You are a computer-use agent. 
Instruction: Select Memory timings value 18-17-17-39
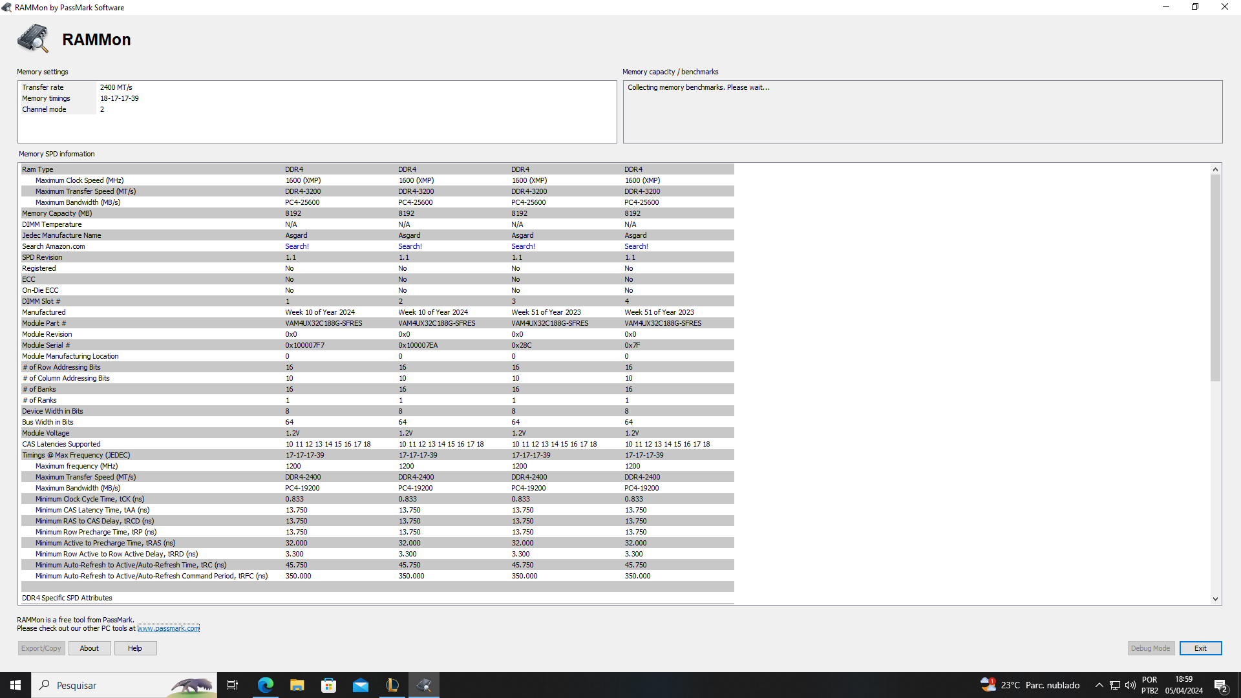[x=119, y=98]
